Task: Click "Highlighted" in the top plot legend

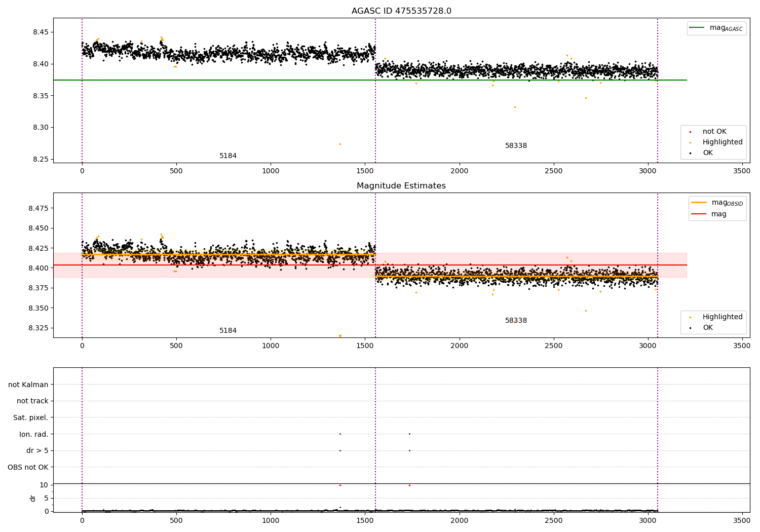Action: coord(723,142)
